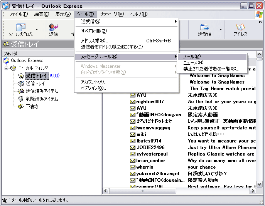Choose アカウント(A)... from the menu

[x=127, y=82]
